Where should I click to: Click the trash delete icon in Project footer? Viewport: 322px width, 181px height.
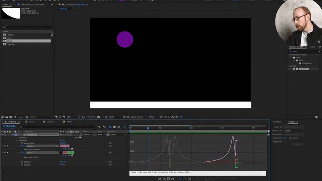(27, 117)
